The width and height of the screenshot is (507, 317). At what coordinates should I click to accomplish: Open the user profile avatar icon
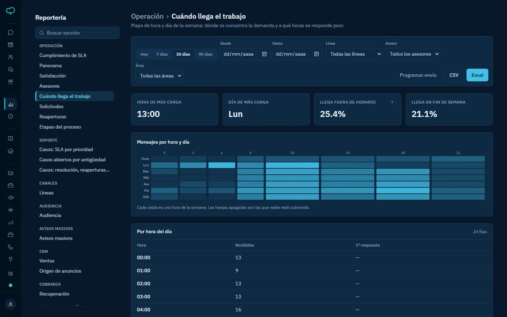coord(11,304)
